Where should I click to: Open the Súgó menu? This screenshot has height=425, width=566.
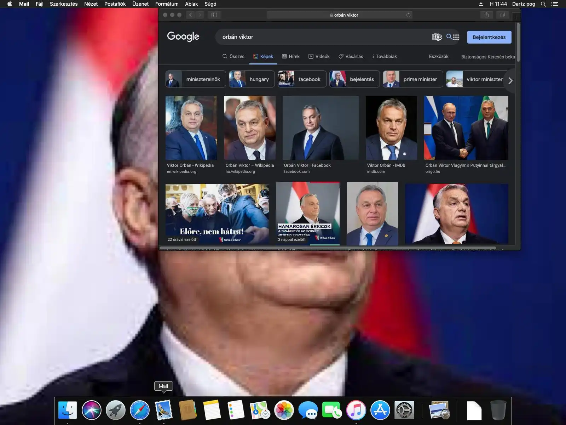[x=210, y=4]
